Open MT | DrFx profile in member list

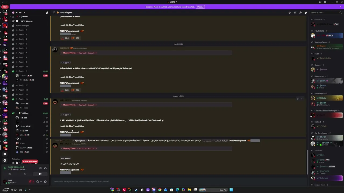pos(327,98)
